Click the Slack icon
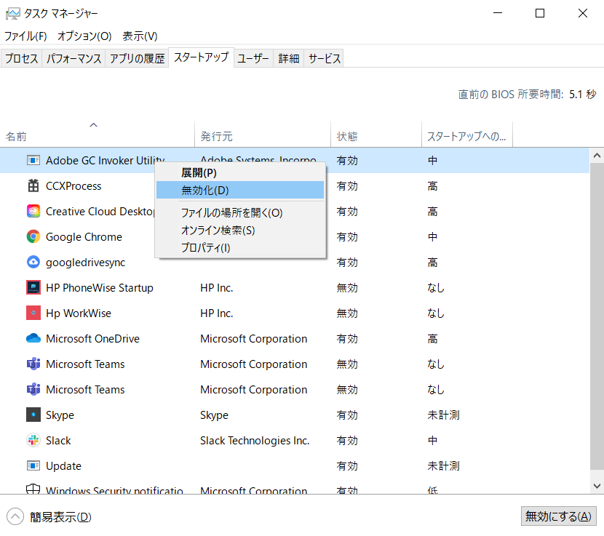604x536 pixels. coord(33,440)
